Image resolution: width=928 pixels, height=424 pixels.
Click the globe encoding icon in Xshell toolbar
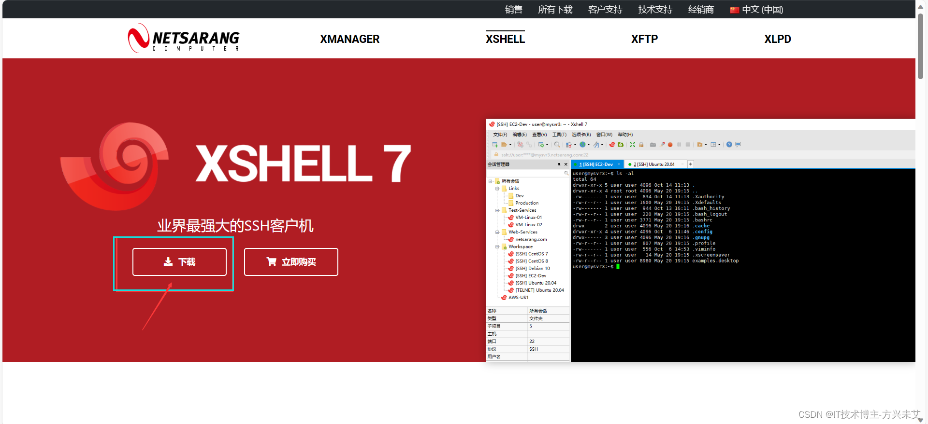(x=582, y=144)
